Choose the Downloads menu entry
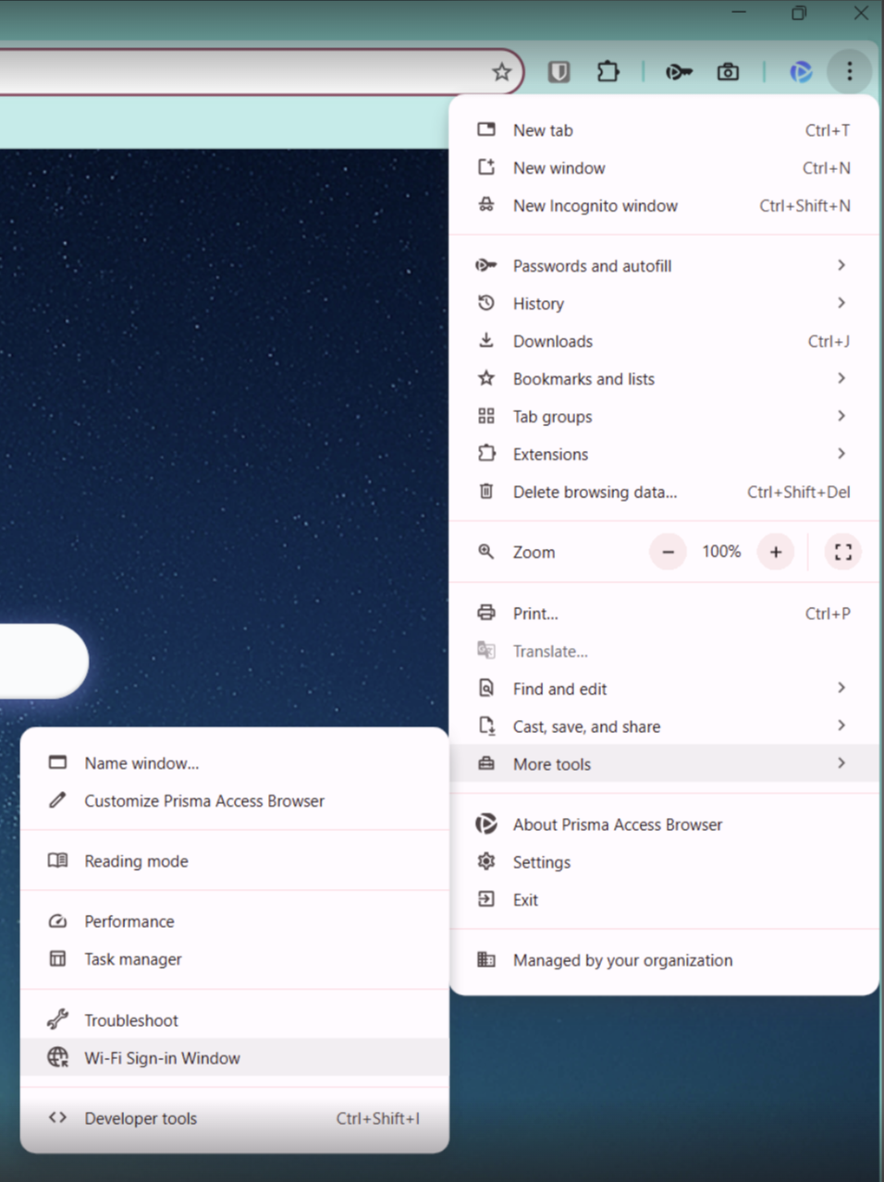Image resolution: width=884 pixels, height=1182 pixels. pos(664,341)
